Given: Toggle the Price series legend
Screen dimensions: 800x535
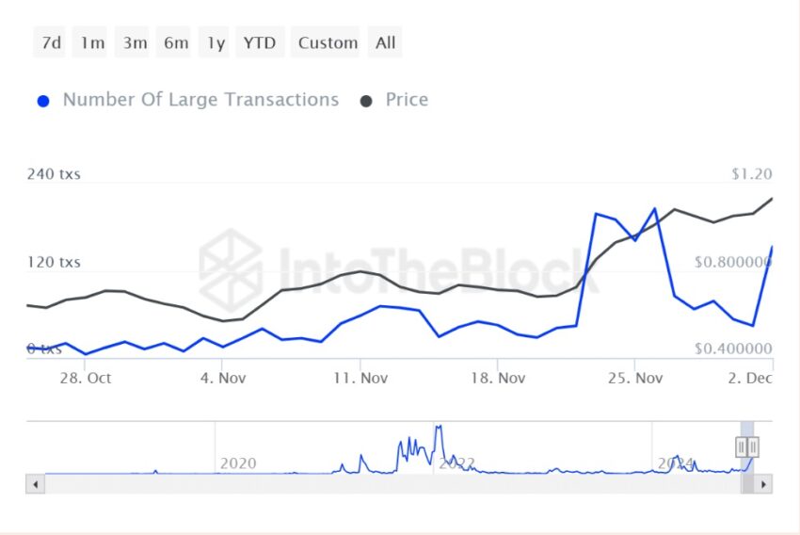Looking at the screenshot, I should [407, 100].
